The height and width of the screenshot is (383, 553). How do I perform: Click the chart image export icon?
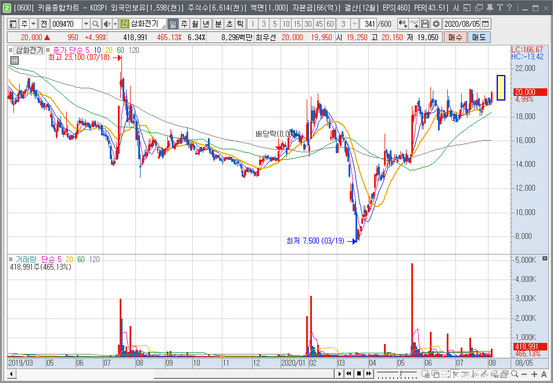(505, 374)
